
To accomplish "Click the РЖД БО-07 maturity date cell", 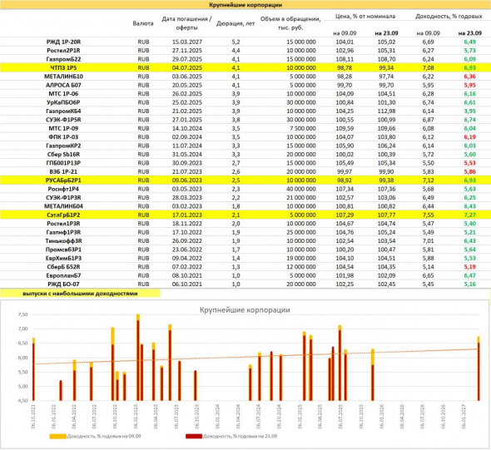I will (x=187, y=284).
